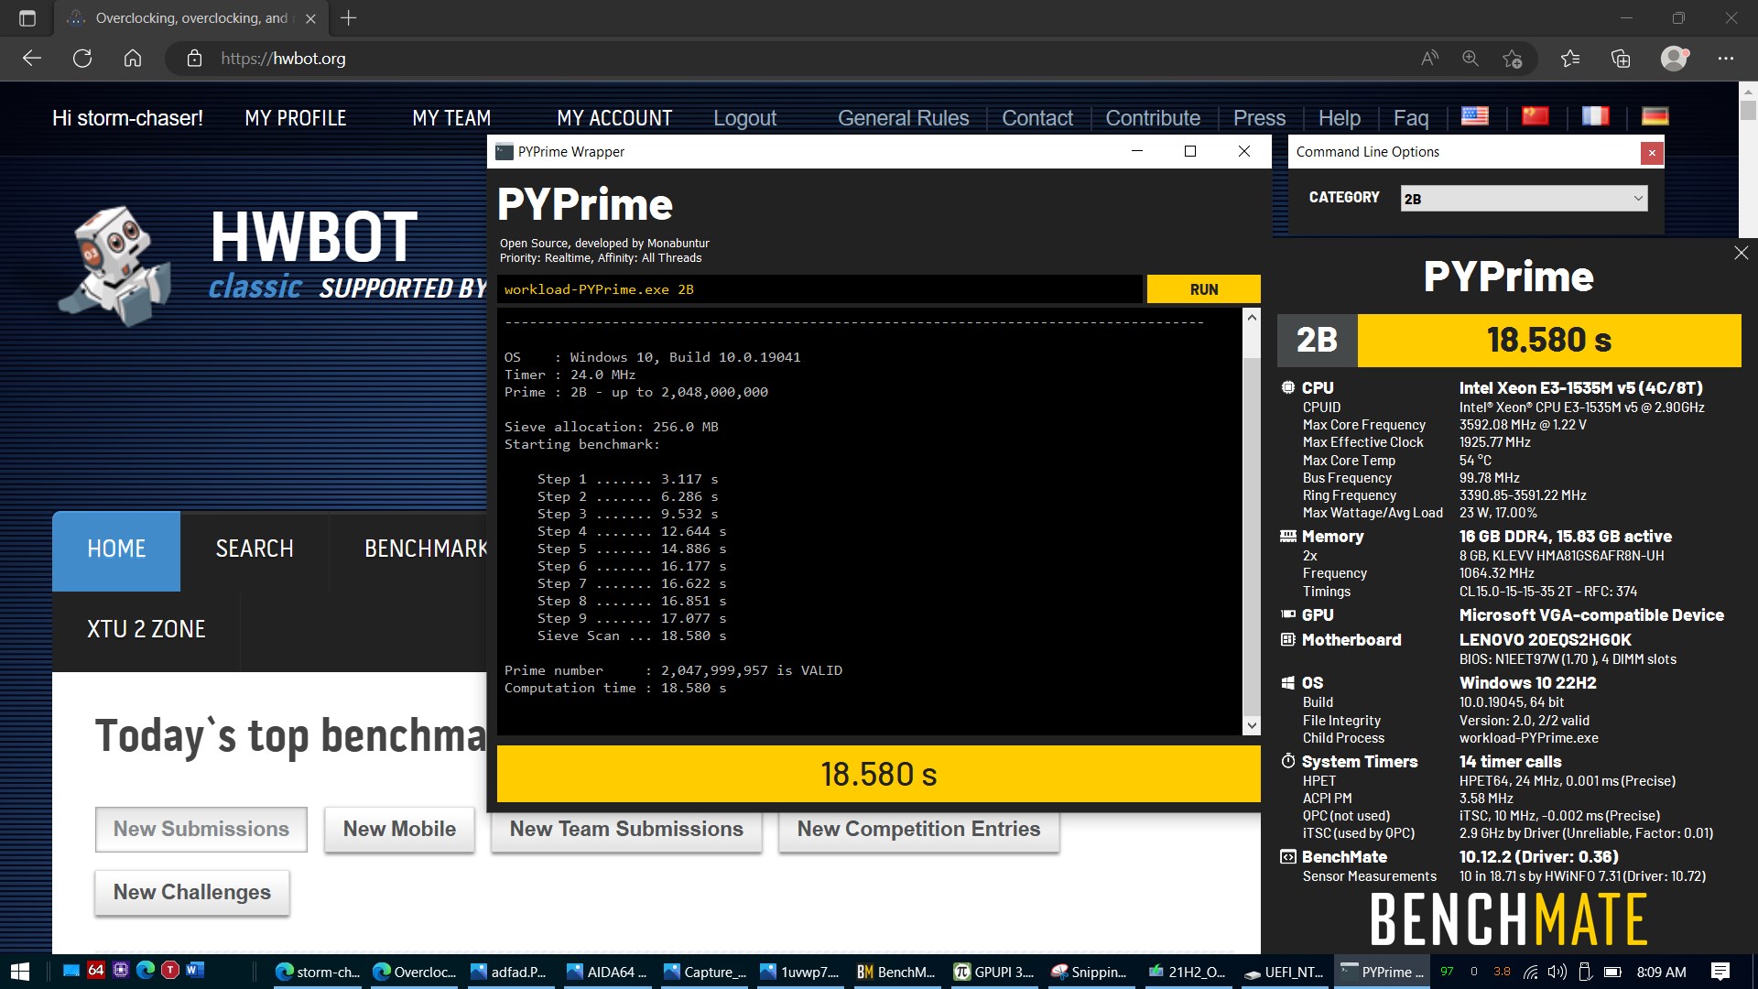Click the workload-PYPrime.exe 2B command field
This screenshot has width=1758, height=989.
819,289
